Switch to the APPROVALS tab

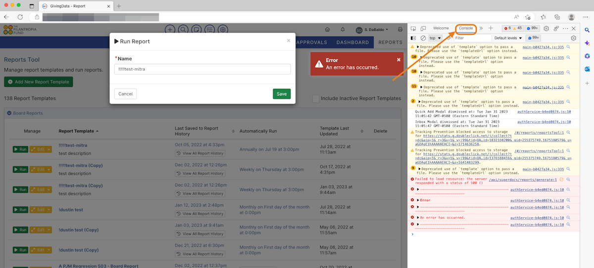(311, 42)
